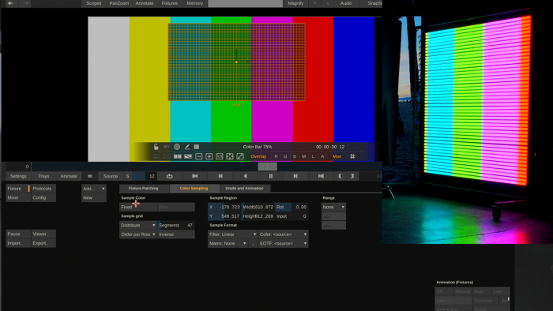Click the Export.. button
553x311 pixels.
click(43, 243)
